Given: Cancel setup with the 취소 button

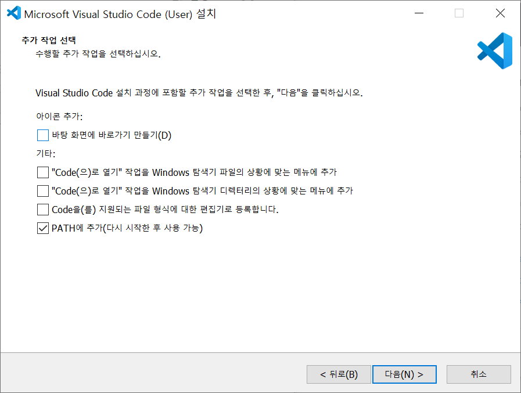Looking at the screenshot, I should [x=479, y=374].
